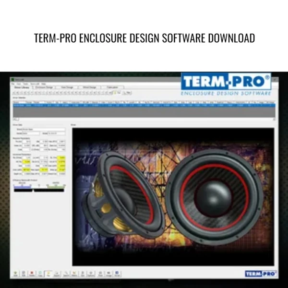
Task: Click the Paste icon in bottom toolbar
Action: click(48, 274)
